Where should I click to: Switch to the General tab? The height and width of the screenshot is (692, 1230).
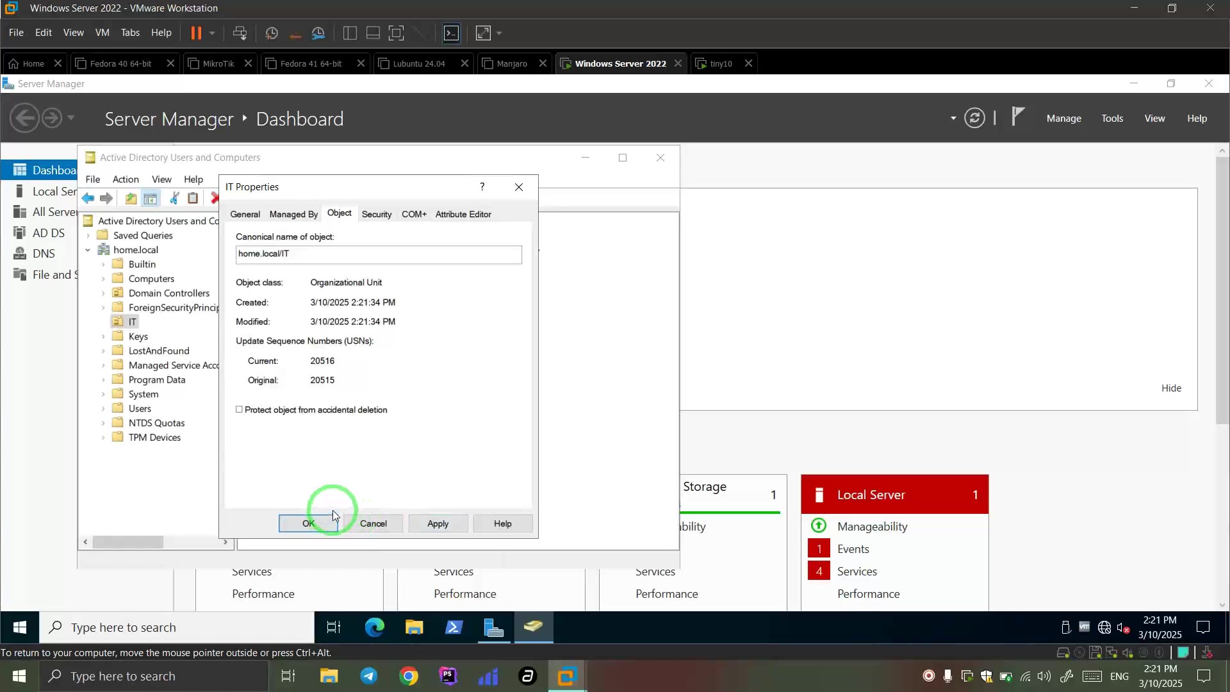245,215
